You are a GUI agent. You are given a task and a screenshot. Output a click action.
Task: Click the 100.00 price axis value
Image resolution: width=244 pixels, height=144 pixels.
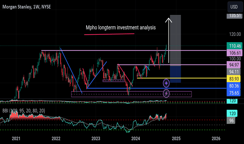pos(235,59)
